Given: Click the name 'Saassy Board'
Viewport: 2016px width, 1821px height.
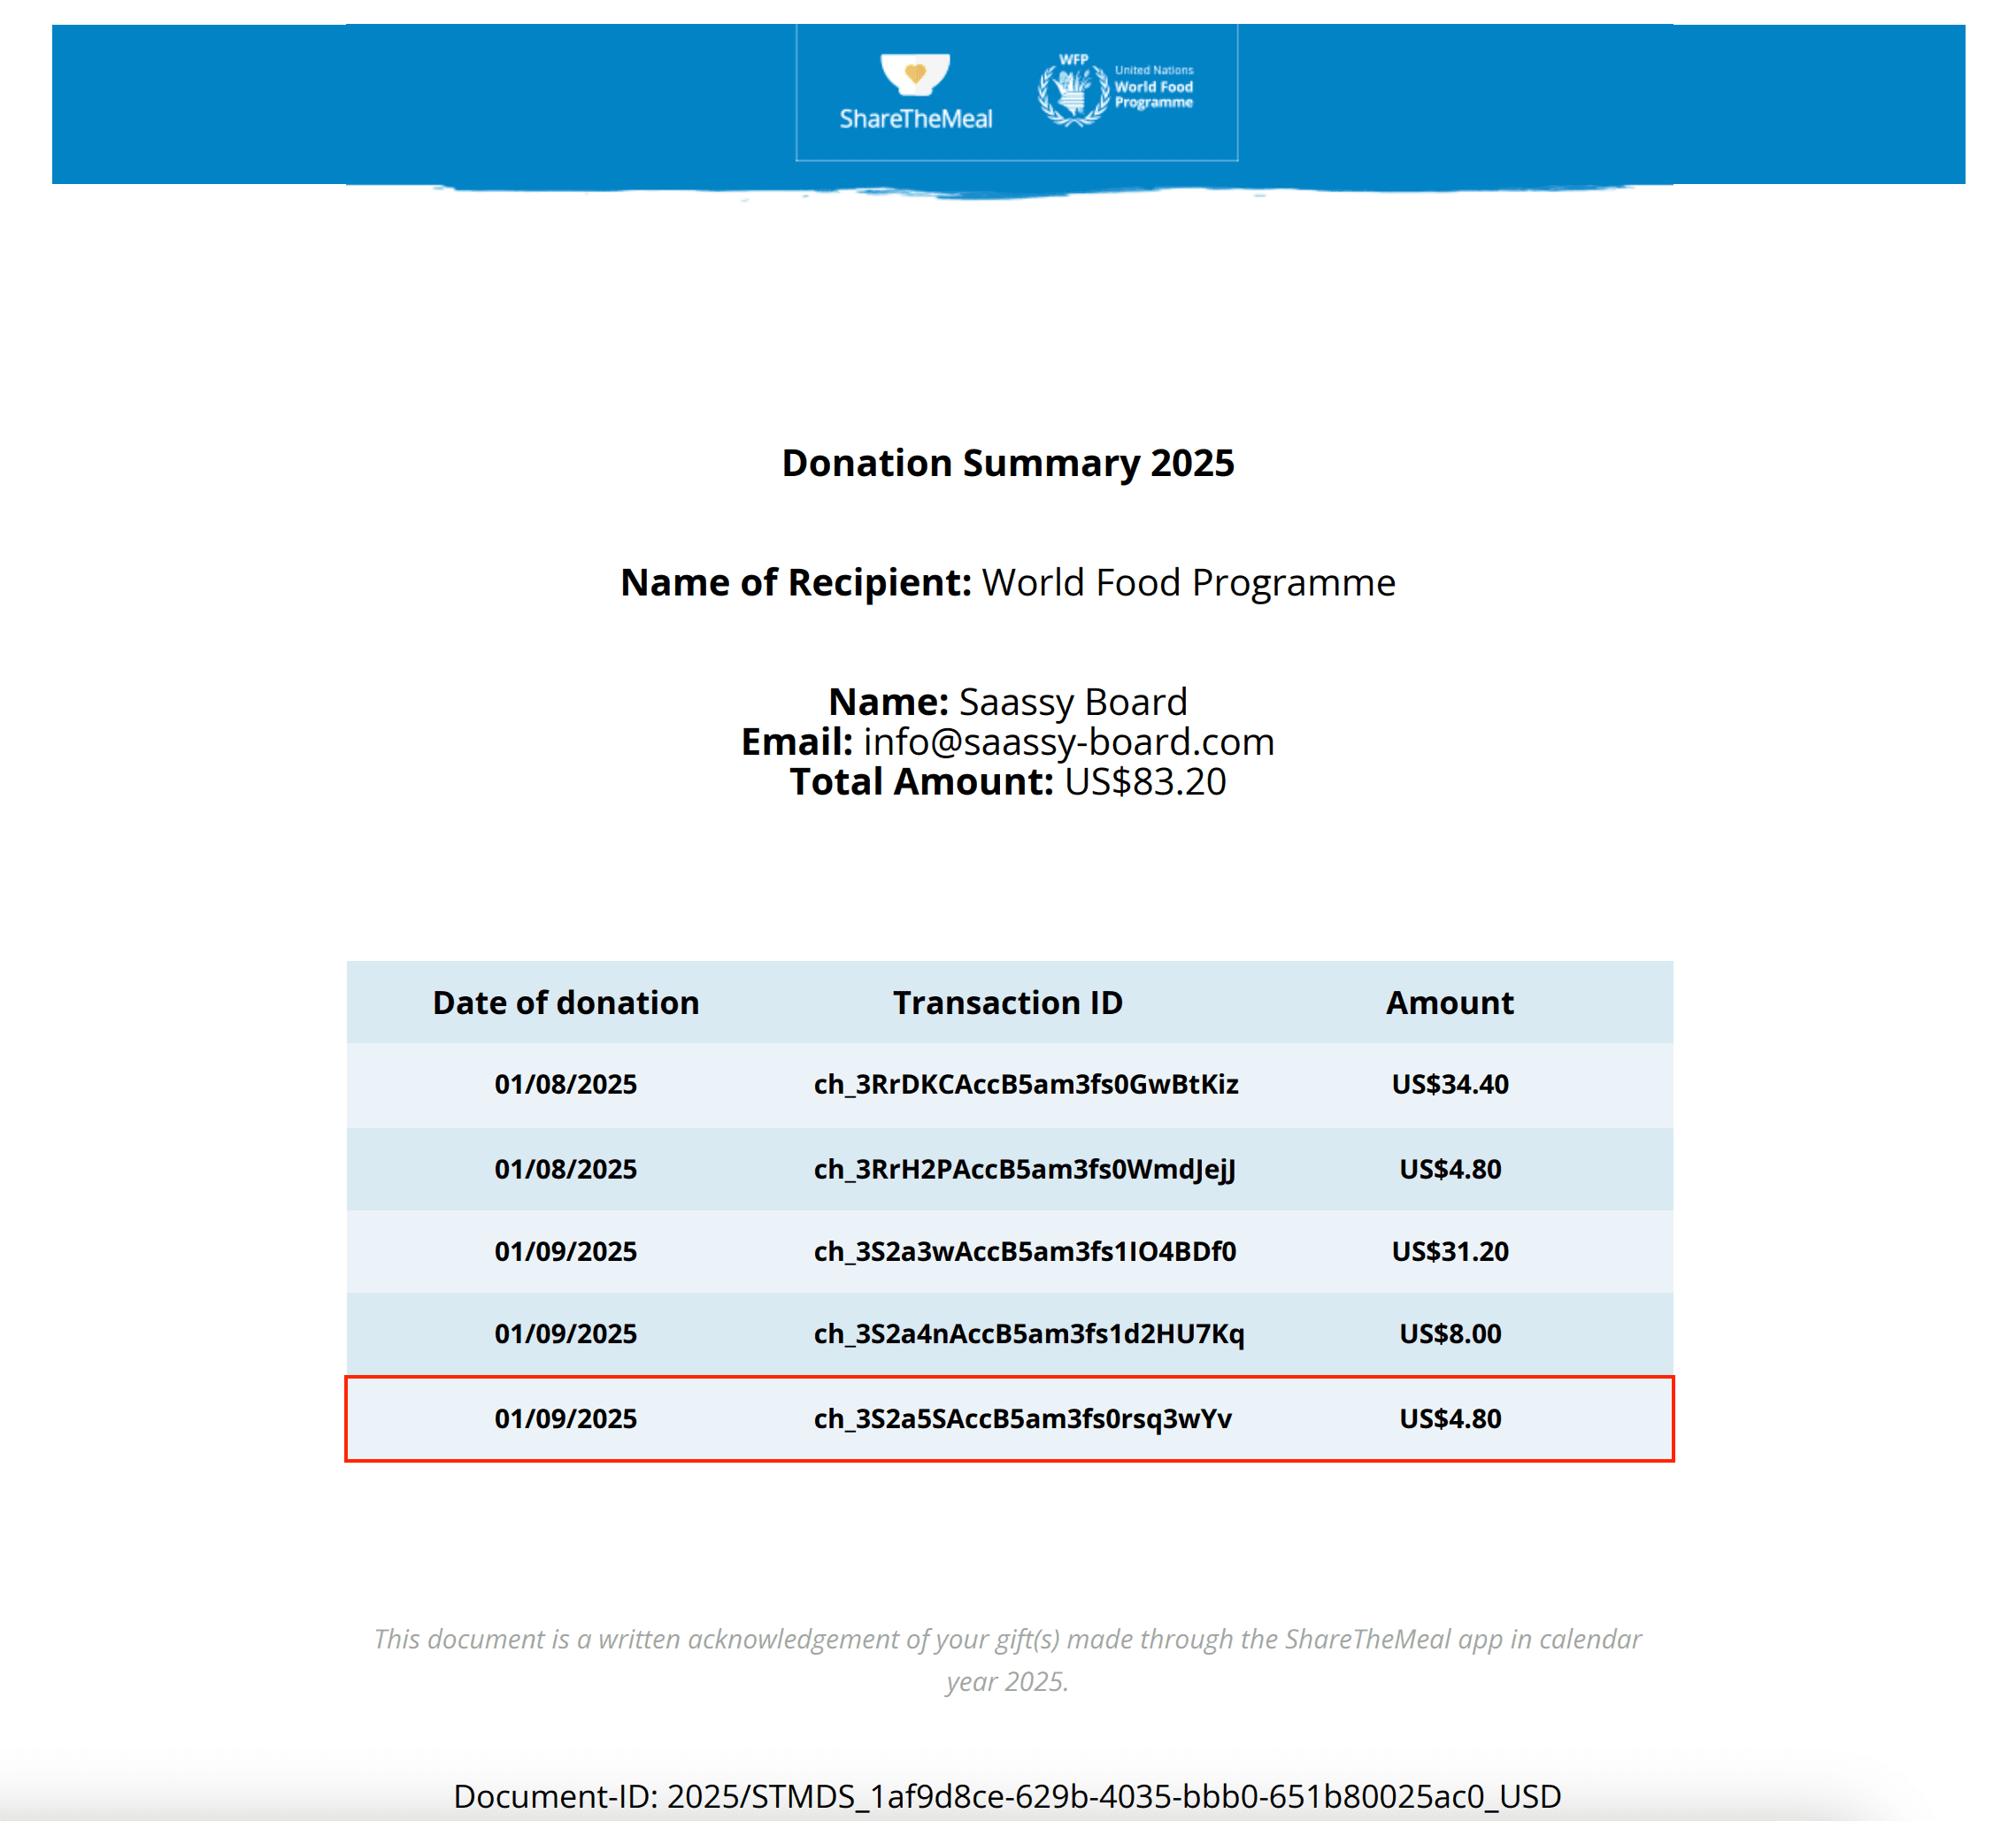Looking at the screenshot, I should pos(1073,702).
